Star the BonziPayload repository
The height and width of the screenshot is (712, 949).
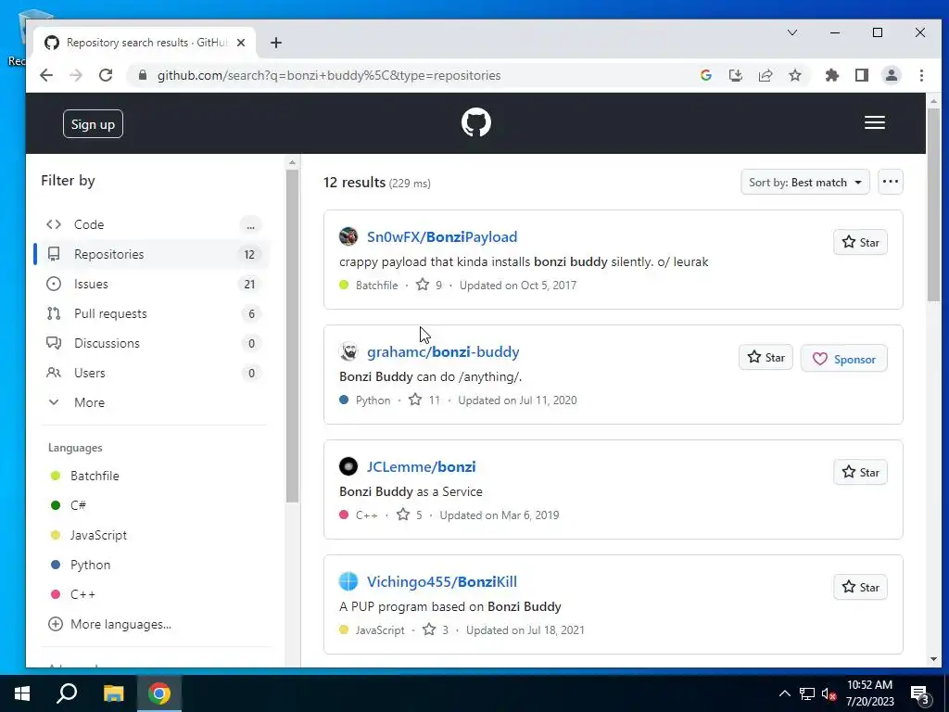pyautogui.click(x=860, y=242)
